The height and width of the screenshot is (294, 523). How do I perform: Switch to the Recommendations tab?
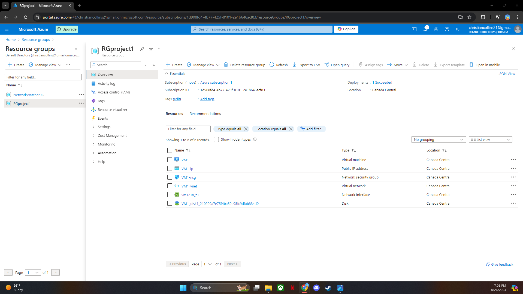205,114
